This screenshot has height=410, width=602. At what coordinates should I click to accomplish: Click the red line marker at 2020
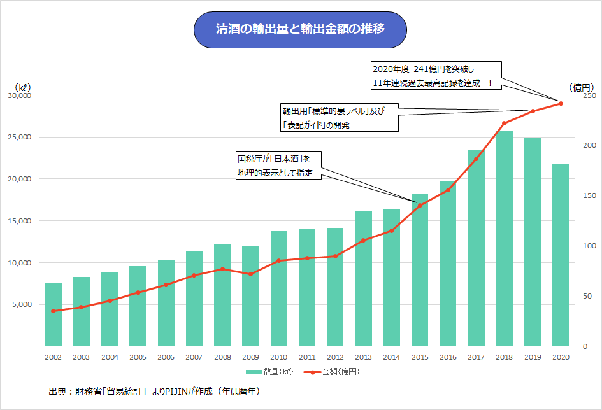[561, 104]
